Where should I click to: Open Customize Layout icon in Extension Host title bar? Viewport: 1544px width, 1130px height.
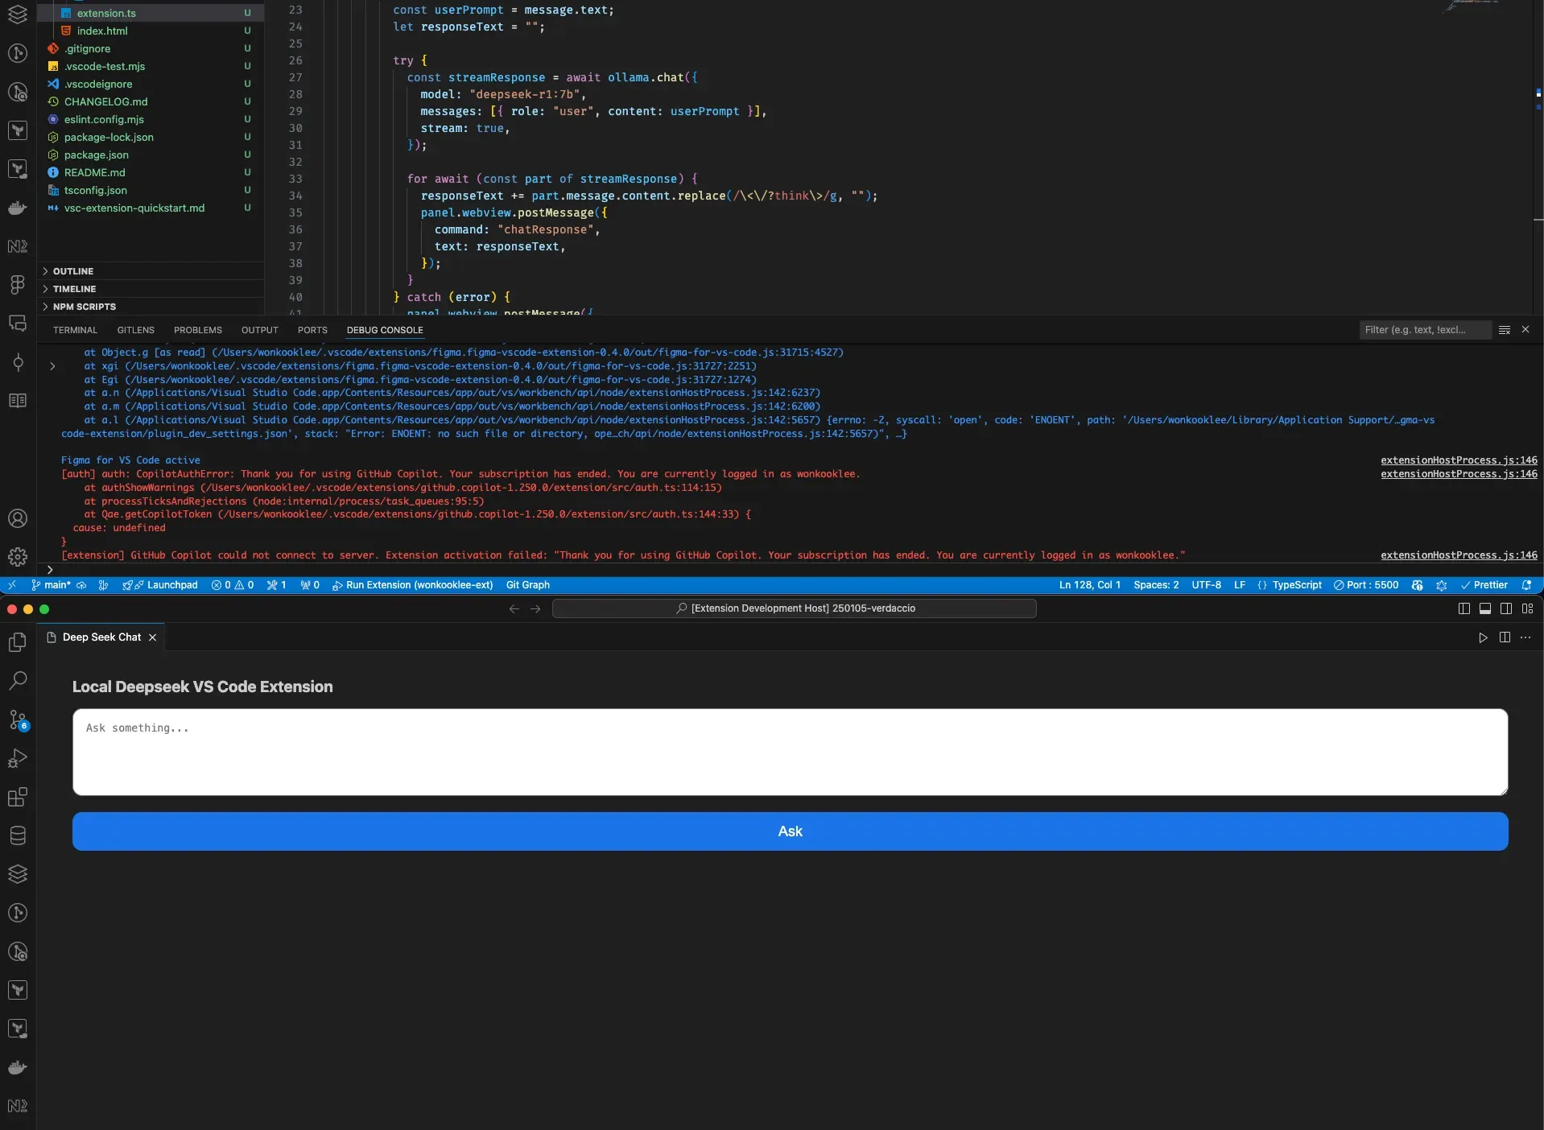tap(1528, 608)
